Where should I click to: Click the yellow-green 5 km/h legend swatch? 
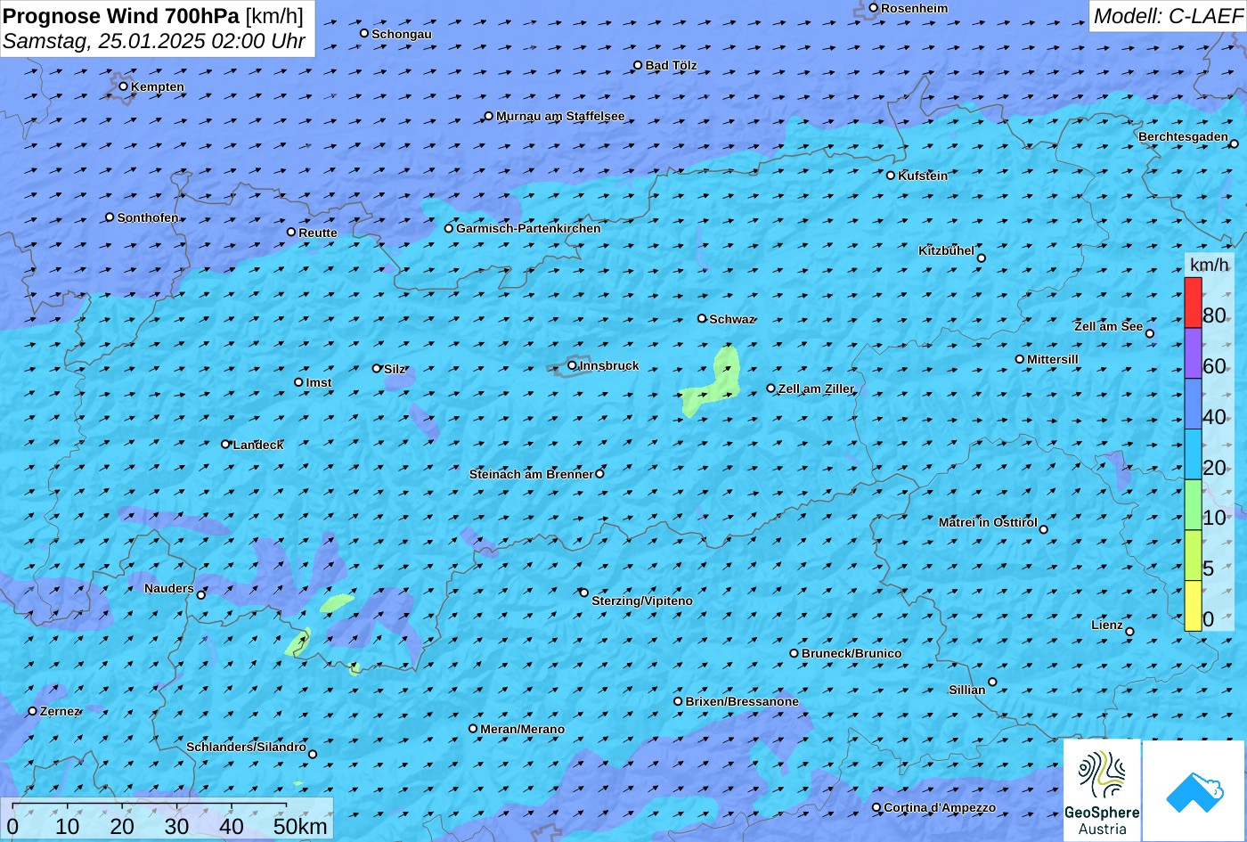pos(1193,556)
